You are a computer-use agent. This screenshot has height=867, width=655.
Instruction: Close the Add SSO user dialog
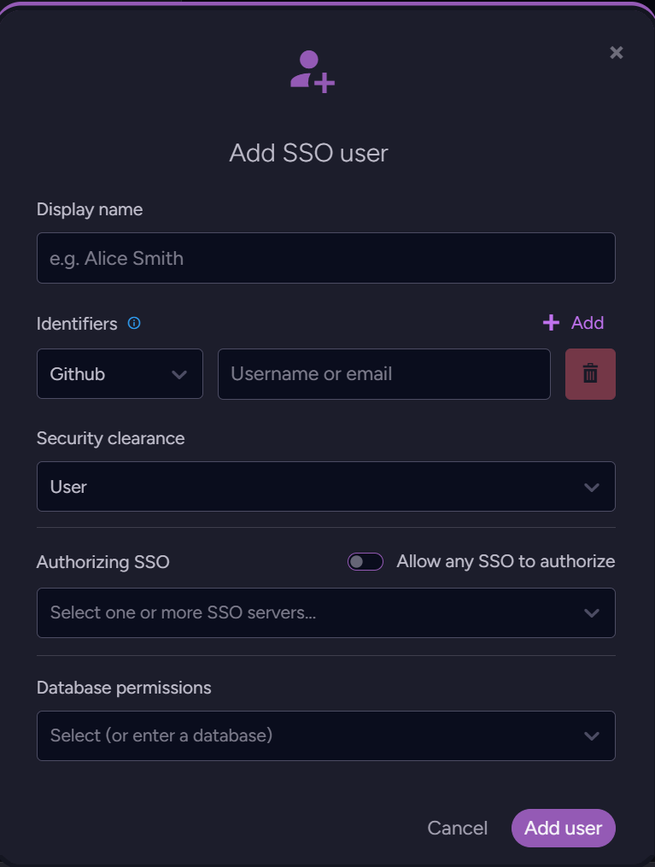point(617,52)
